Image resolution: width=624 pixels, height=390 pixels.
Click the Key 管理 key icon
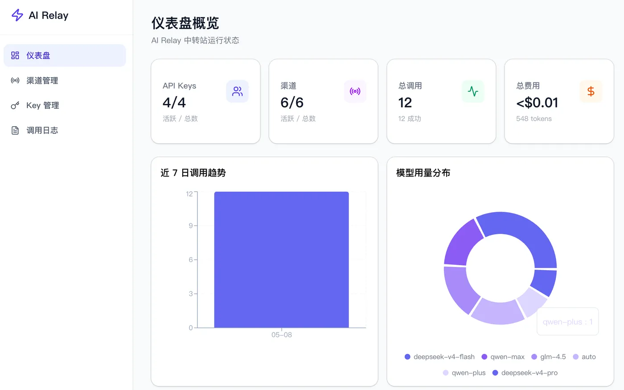point(15,105)
